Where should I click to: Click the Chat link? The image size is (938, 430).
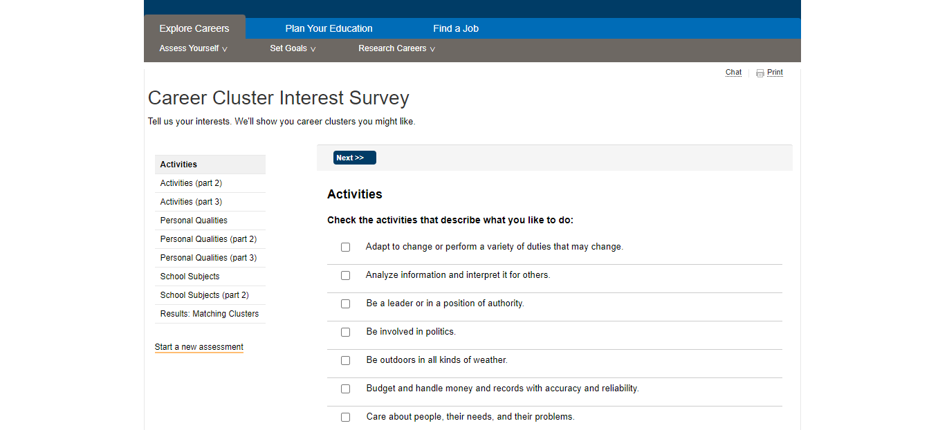click(x=733, y=73)
